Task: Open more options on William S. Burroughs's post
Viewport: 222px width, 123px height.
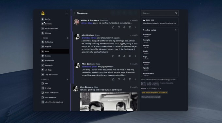Action: (135, 27)
